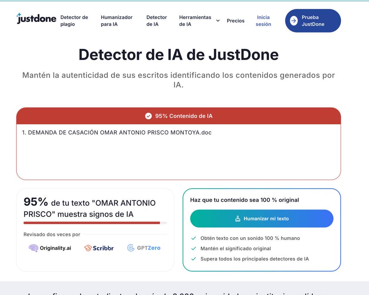Go to Humanizador para IA
The height and width of the screenshot is (295, 369).
117,20
